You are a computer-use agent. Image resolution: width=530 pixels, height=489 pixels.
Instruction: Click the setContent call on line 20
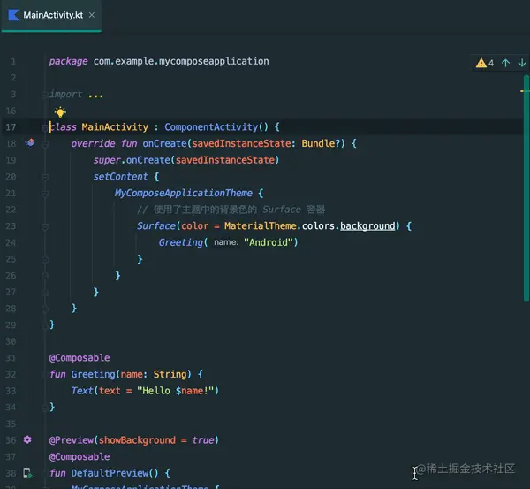pos(121,176)
